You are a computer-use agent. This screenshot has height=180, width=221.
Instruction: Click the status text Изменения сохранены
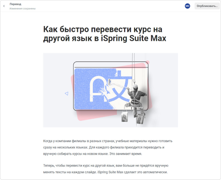[x=22, y=9]
